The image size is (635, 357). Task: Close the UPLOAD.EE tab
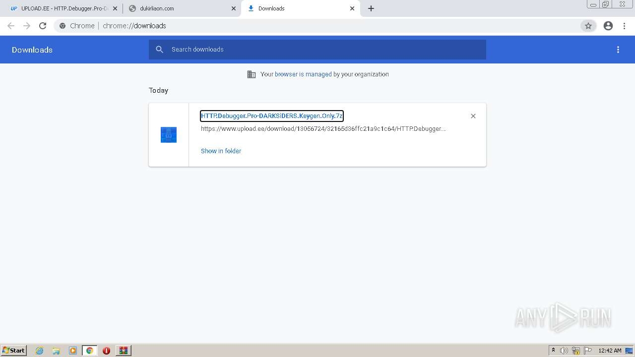coord(115,8)
